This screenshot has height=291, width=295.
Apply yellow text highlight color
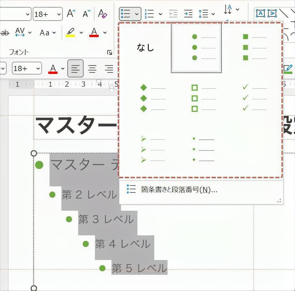(x=70, y=32)
